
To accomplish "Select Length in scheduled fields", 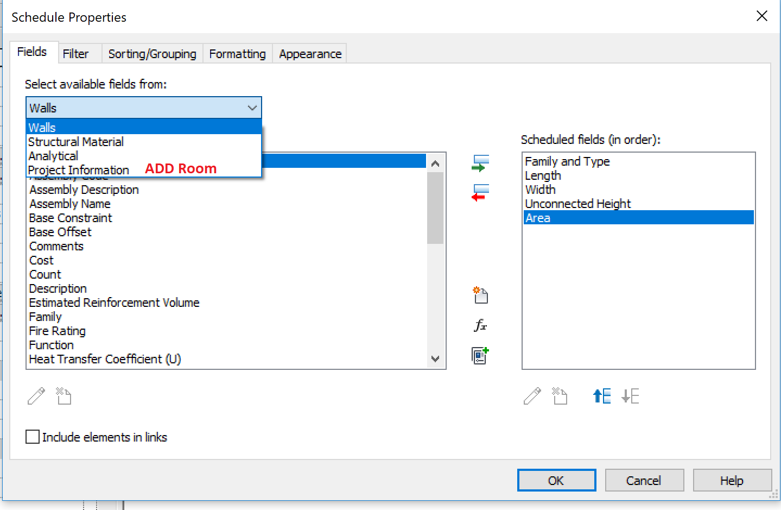I will 639,175.
